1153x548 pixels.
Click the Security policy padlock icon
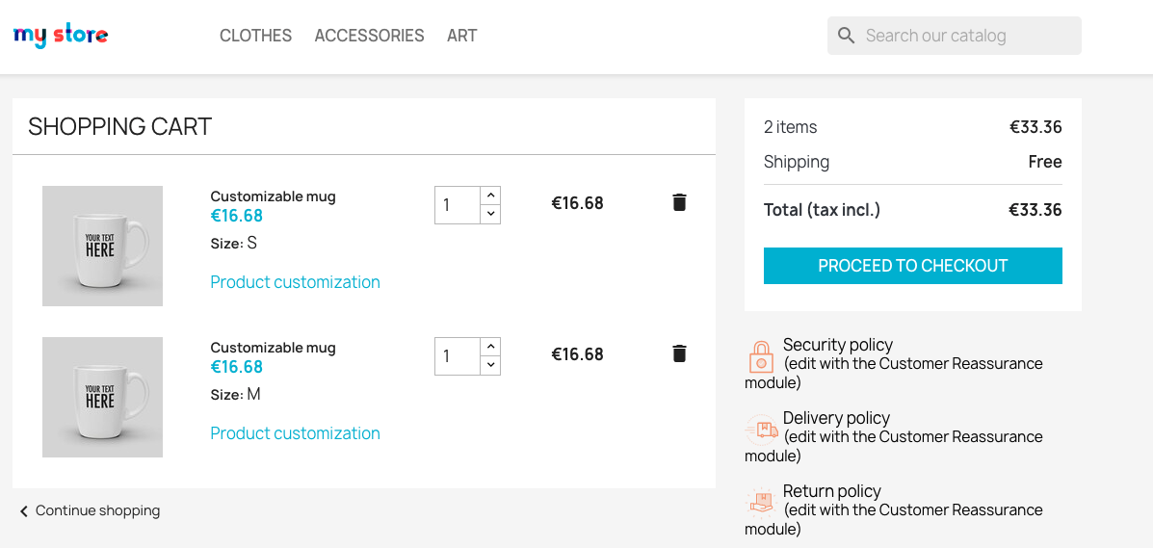[x=761, y=356]
